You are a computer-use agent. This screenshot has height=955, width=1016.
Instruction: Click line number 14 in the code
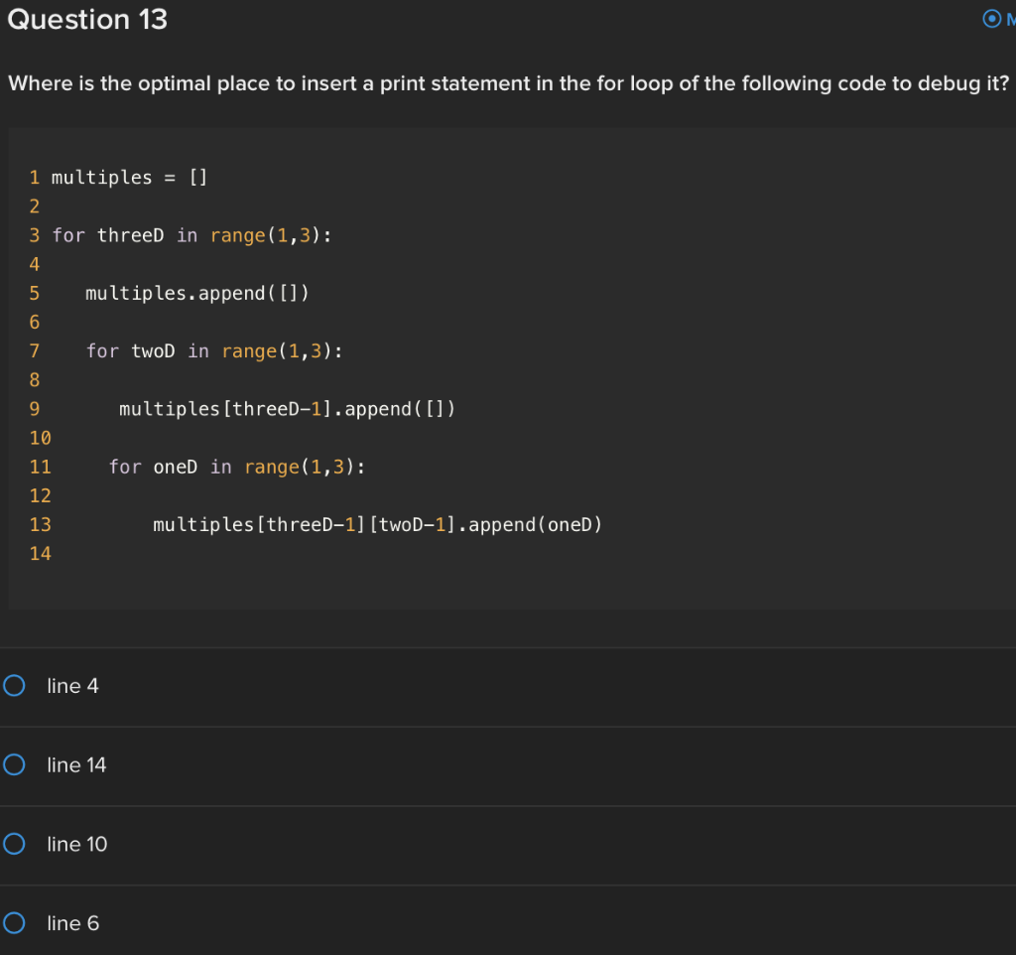[40, 554]
